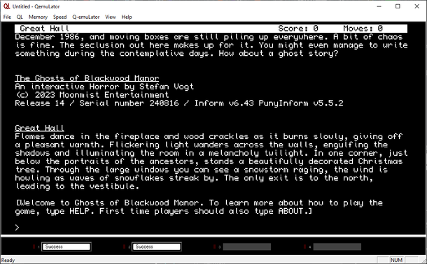Click the game command prompt
427x264 pixels.
(x=17, y=228)
